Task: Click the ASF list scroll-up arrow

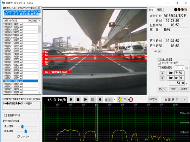Action: [39, 21]
